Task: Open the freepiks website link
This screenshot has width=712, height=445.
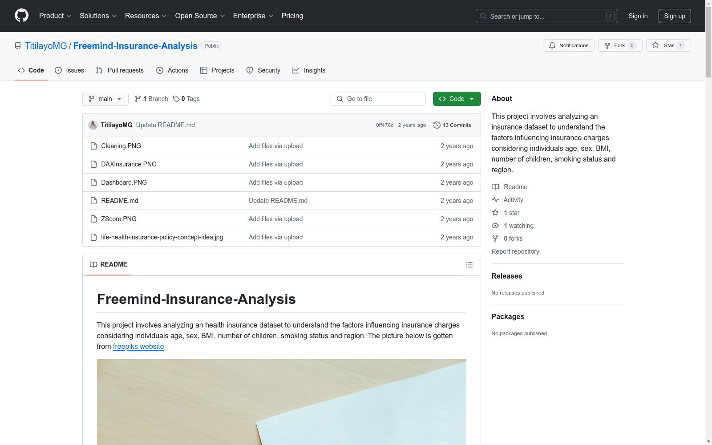Action: point(138,346)
